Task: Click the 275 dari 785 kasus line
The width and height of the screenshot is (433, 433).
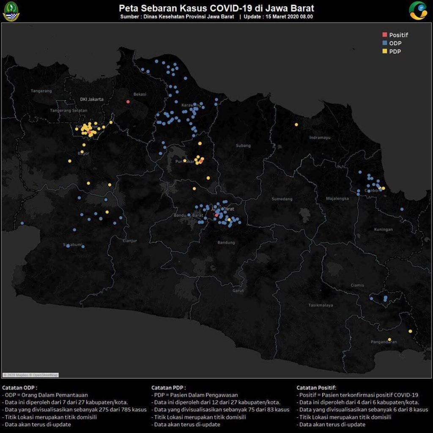Action: (74, 410)
